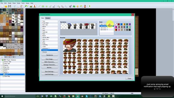The height and width of the screenshot is (98, 174).
Task: Switch to tileset tab B
Action: click(x=6, y=57)
